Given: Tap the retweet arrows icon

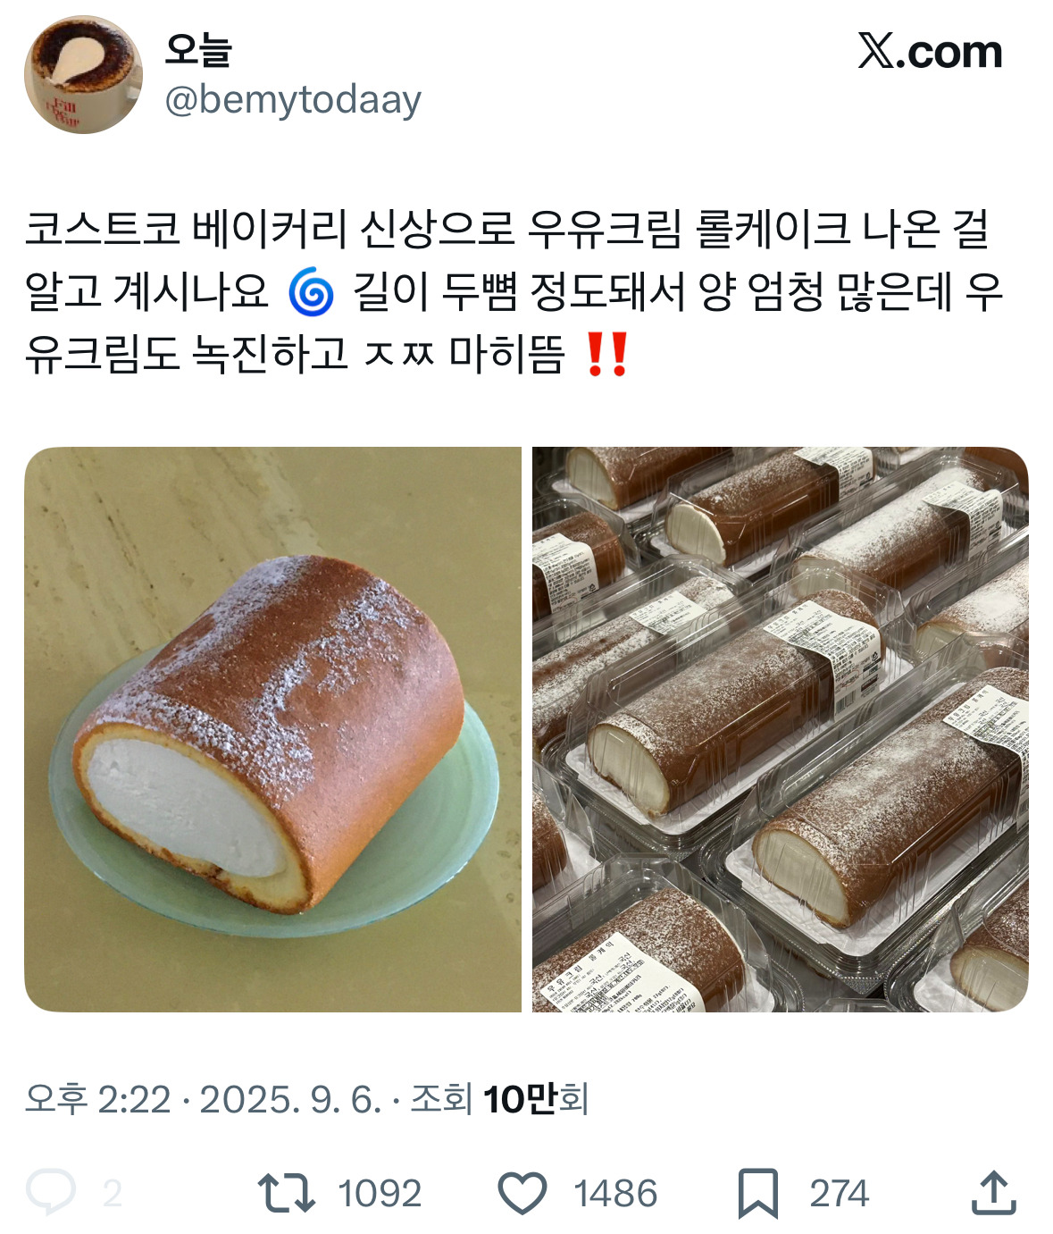Looking at the screenshot, I should coord(286,1193).
